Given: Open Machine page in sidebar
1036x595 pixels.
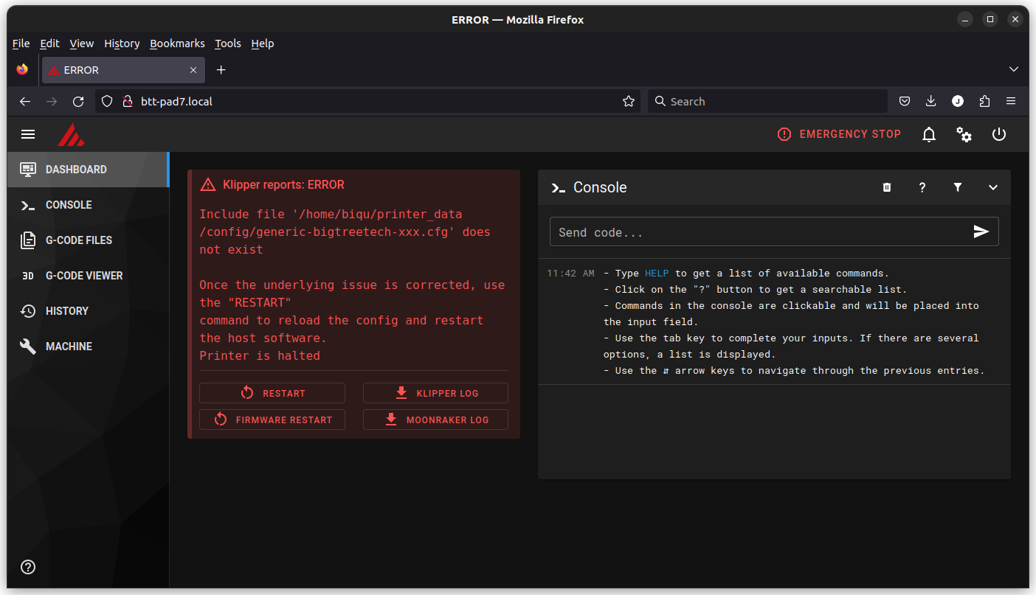Looking at the screenshot, I should pyautogui.click(x=88, y=347).
